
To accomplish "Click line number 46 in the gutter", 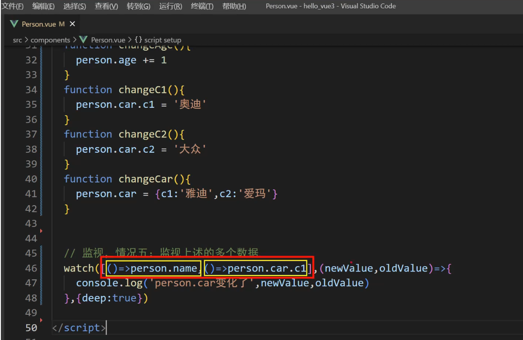I will pos(31,268).
